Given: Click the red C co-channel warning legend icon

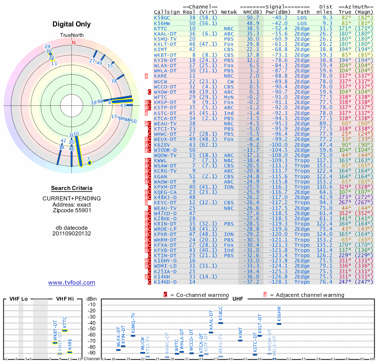Looking at the screenshot, I should (165, 295).
